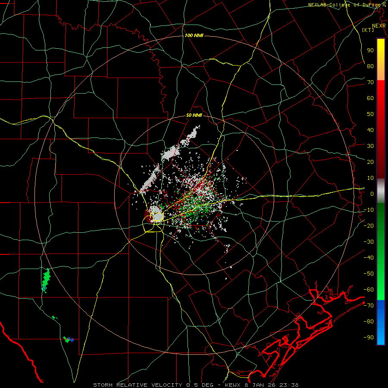
Task: Click the 50 NMI range ring label
Action: click(194, 115)
